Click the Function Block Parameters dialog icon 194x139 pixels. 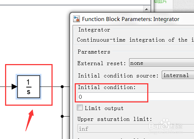tap(77, 19)
